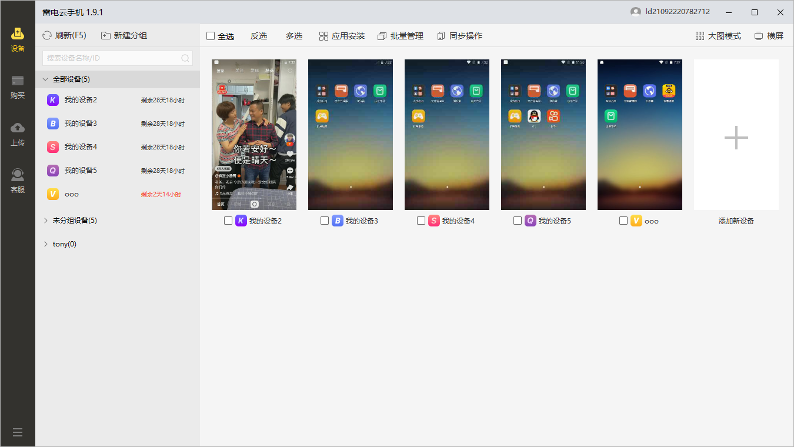Click the S icon under third thumbnail
This screenshot has width=794, height=447.
coord(434,221)
